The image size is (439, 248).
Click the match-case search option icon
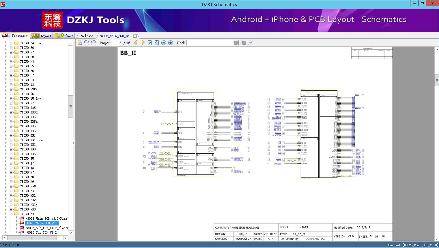(251, 43)
